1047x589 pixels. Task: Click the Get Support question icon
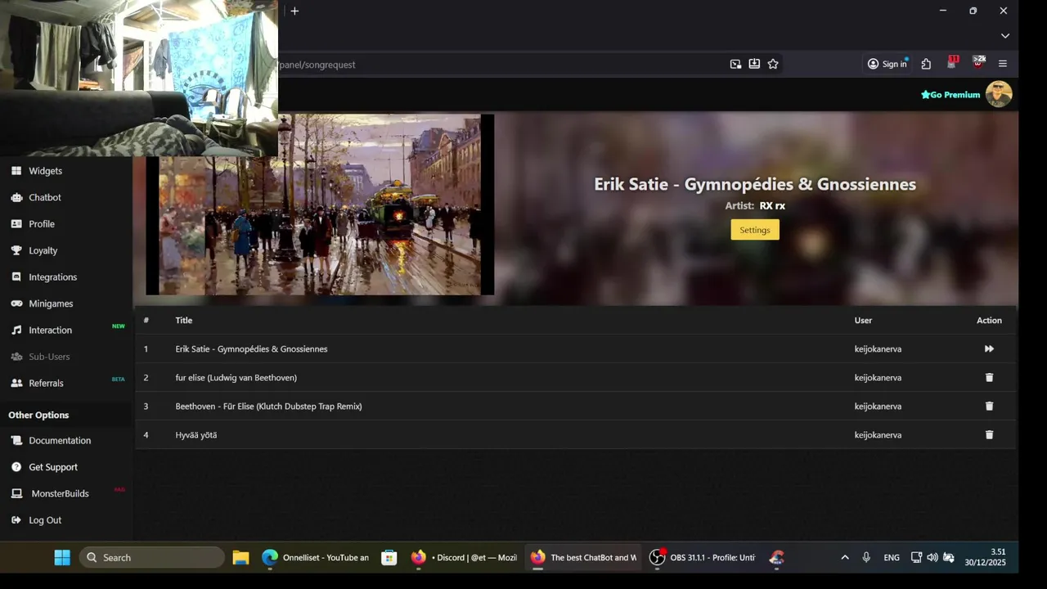click(16, 467)
